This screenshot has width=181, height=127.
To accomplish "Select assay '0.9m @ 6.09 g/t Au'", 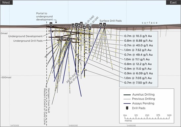I will [139, 73].
